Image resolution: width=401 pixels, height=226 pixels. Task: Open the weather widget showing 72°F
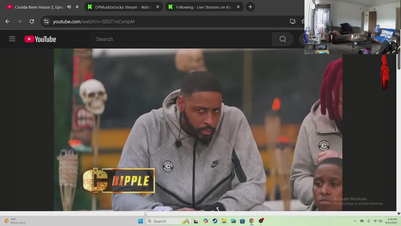[x=15, y=221]
